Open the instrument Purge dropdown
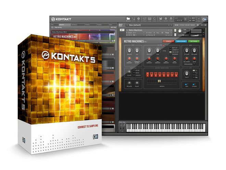The image size is (226, 170). pyautogui.click(x=168, y=33)
